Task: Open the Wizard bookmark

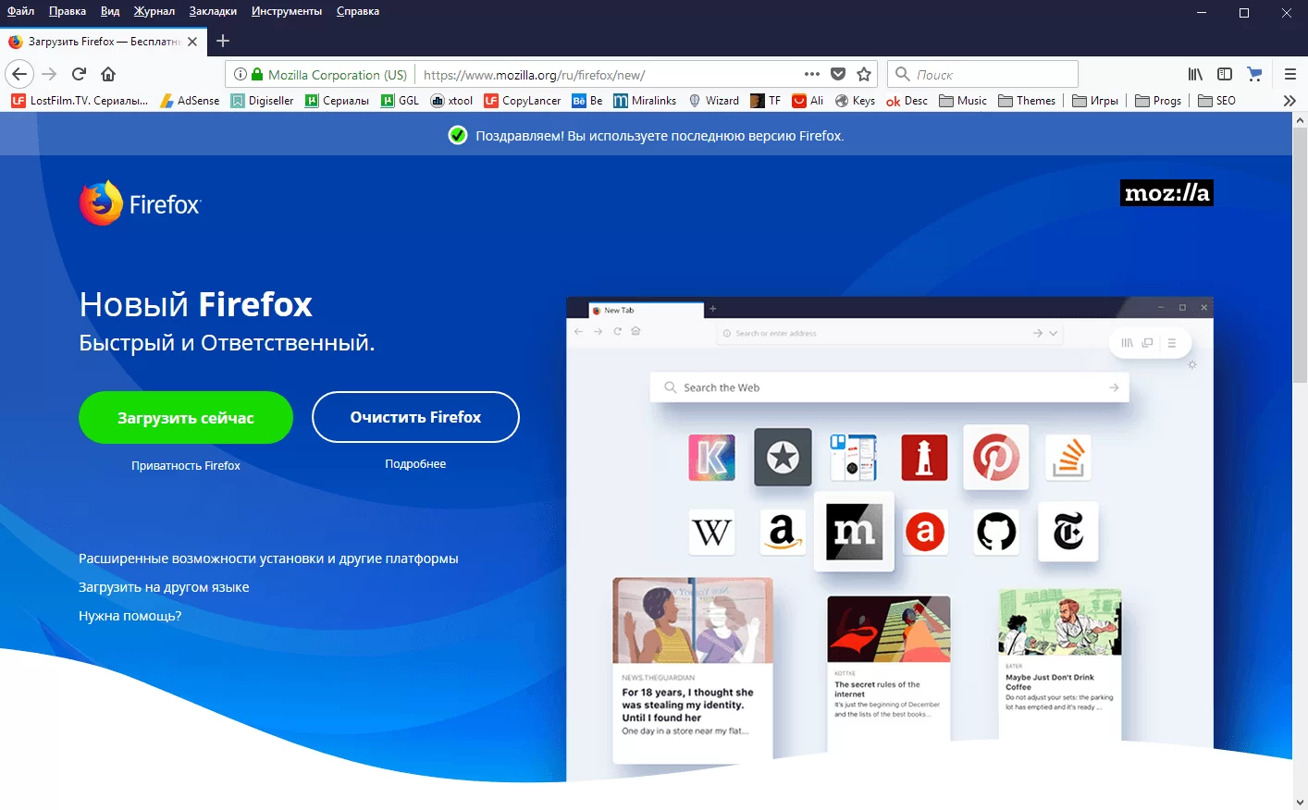Action: click(713, 101)
